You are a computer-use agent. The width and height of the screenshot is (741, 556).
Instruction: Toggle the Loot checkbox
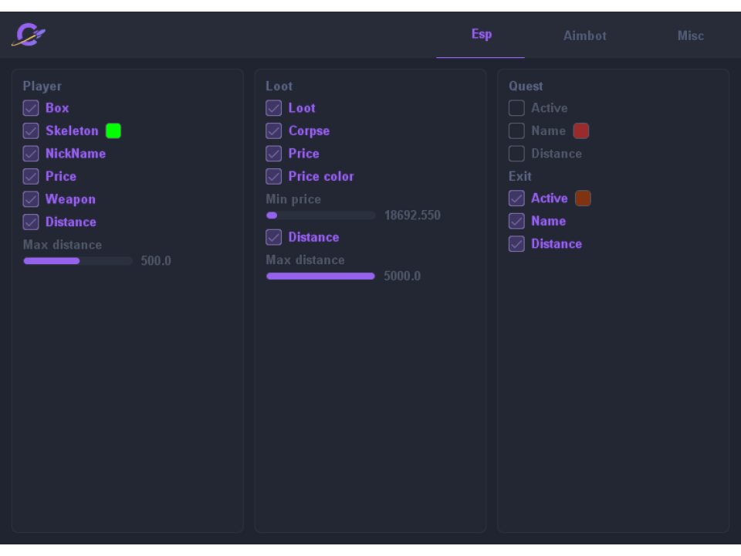tap(273, 108)
